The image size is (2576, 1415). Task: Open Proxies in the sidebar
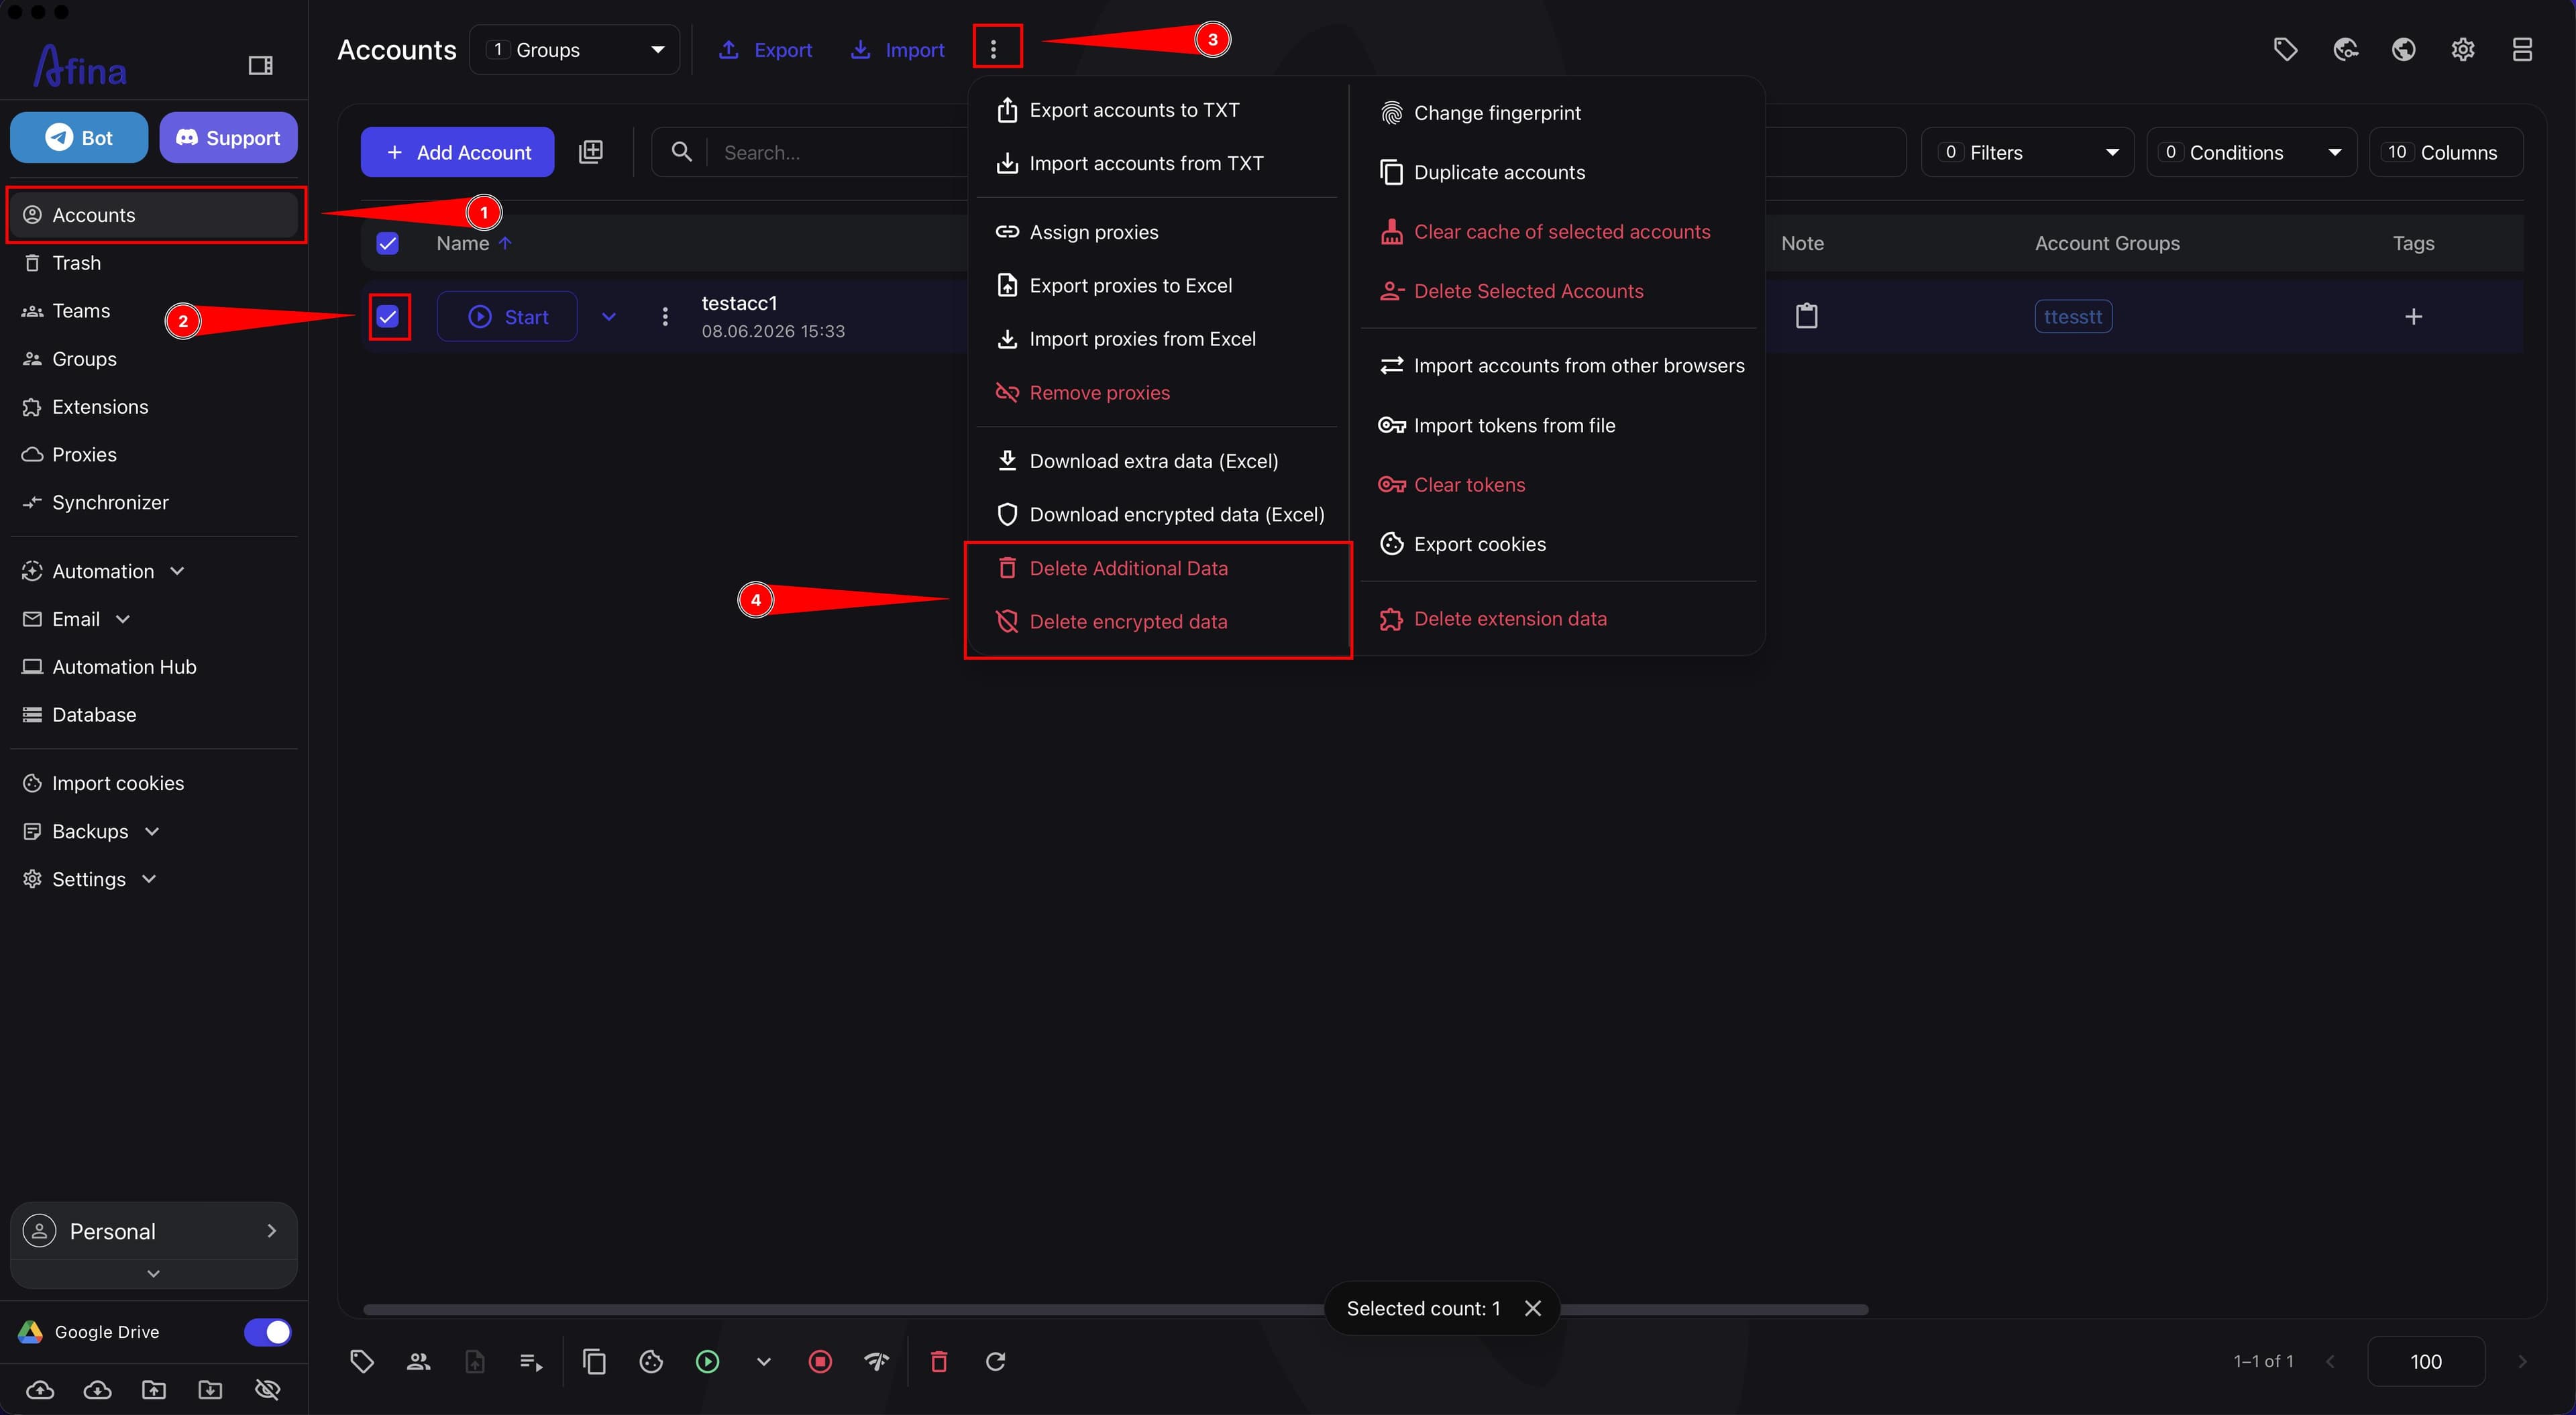(153, 455)
